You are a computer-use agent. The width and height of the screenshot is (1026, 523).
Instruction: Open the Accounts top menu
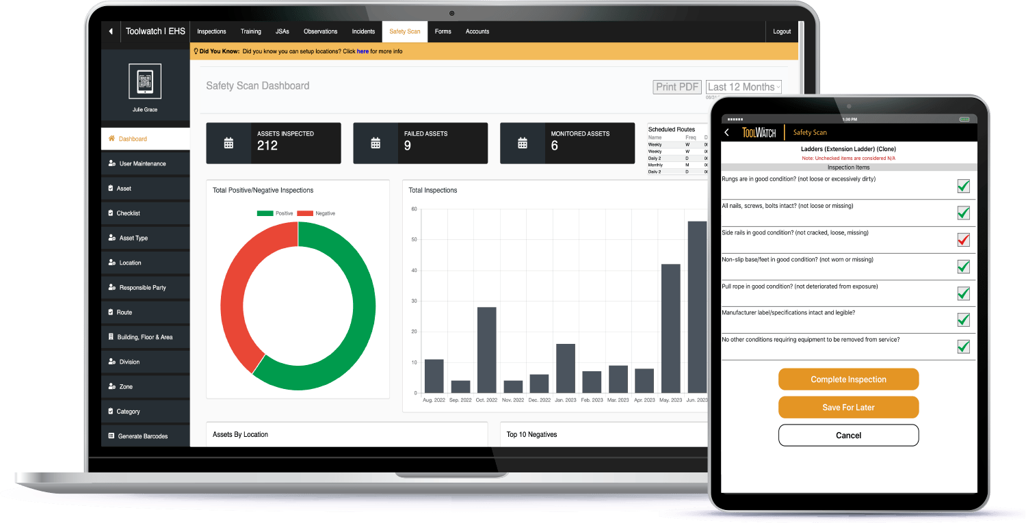point(477,31)
